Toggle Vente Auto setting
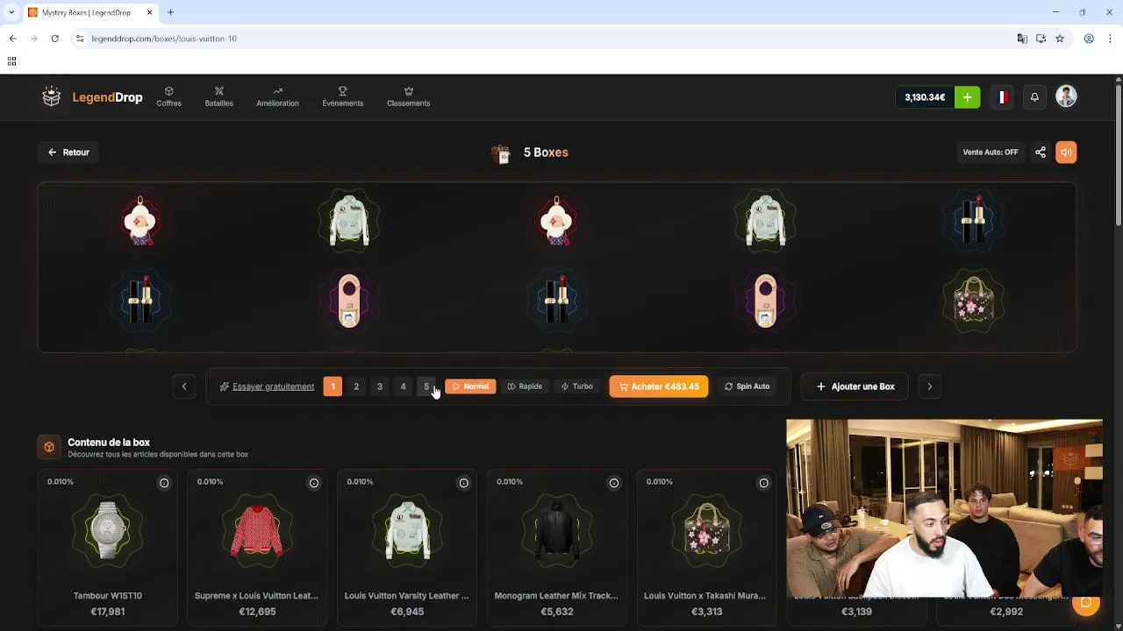The image size is (1123, 631). pos(991,152)
